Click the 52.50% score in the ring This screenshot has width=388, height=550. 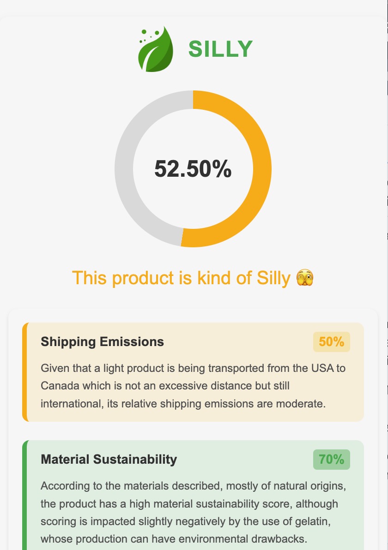coord(193,169)
